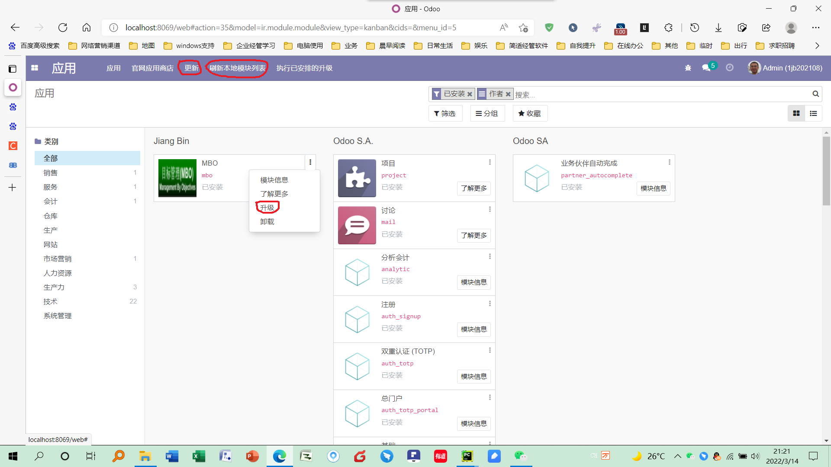This screenshot has height=467, width=831.
Task: Open Word from the Windows taskbar
Action: pyautogui.click(x=172, y=456)
